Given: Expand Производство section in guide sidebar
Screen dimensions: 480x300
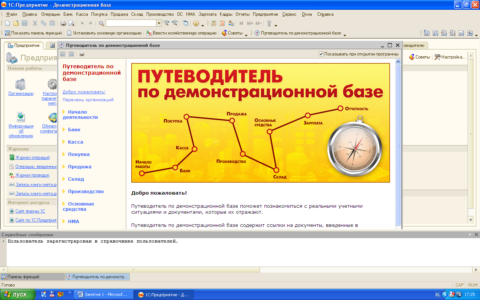Looking at the screenshot, I should 64,191.
